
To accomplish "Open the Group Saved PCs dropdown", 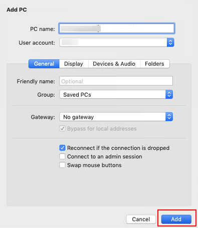I will pos(116,95).
